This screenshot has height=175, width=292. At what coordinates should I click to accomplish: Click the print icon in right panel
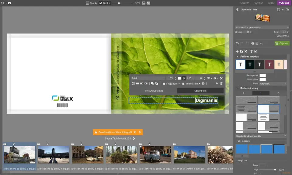(x=252, y=43)
